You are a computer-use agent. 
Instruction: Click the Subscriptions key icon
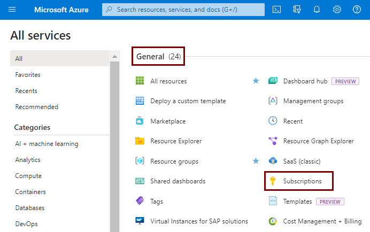point(273,181)
